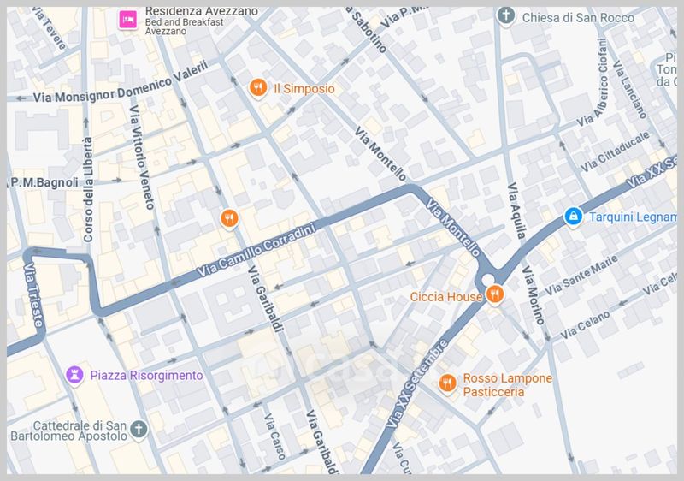Viewport: 684px width, 481px height.
Task: Open the Ciccia House label
Action: point(446,297)
